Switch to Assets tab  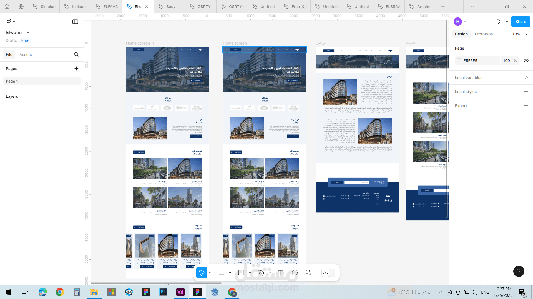(26, 55)
